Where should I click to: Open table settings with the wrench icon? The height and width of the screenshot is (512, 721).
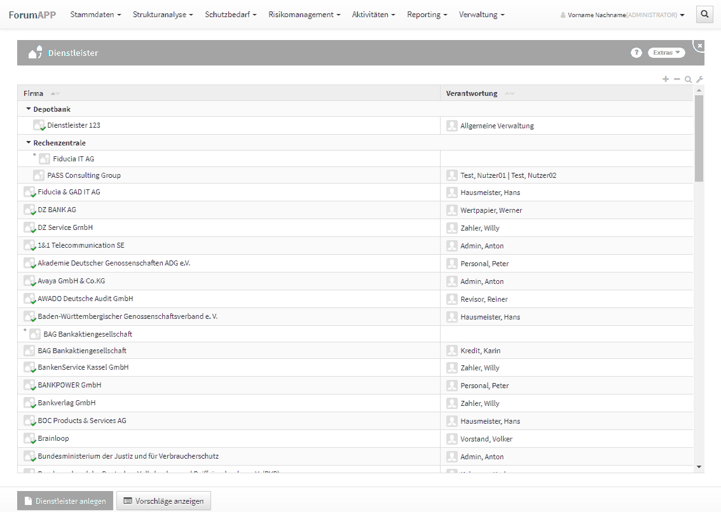[699, 79]
